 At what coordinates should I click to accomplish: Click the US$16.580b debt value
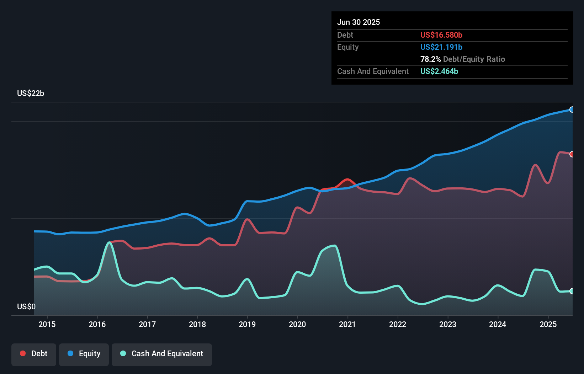(441, 35)
